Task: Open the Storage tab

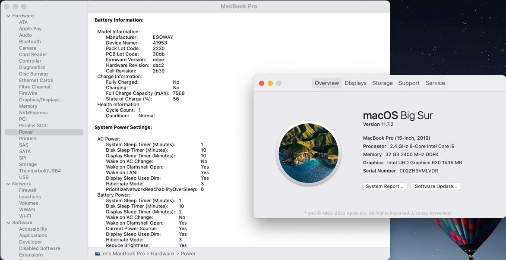Action: coord(382,83)
